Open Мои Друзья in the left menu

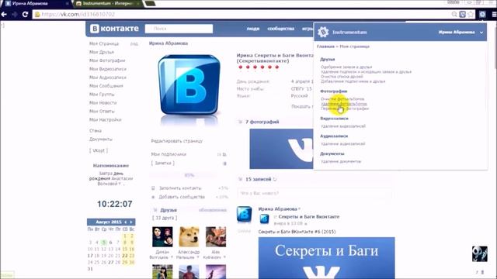click(x=102, y=52)
